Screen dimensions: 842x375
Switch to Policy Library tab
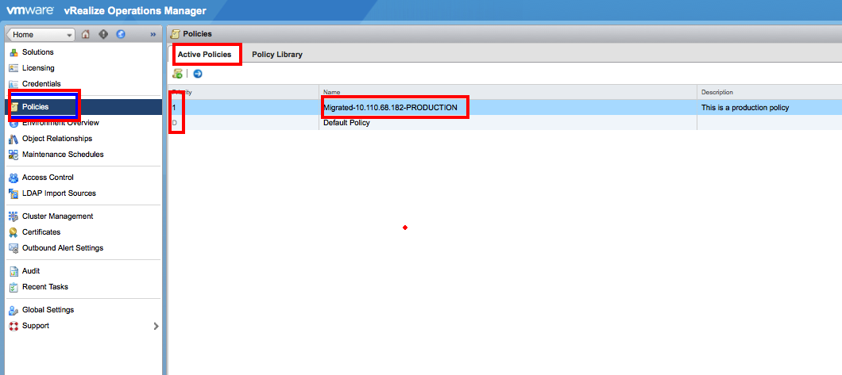277,55
